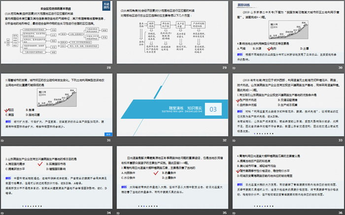The width and height of the screenshot is (345, 215).
Task: Click the 跟踪训练 heading on slide 30
Action: (x=243, y=5)
